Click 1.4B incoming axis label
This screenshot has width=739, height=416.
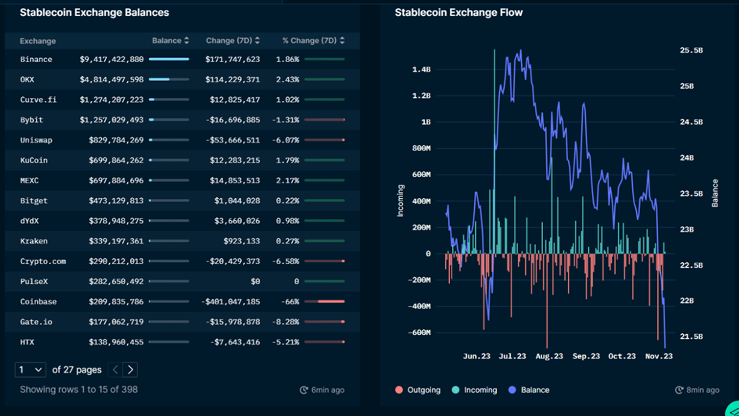pyautogui.click(x=421, y=69)
